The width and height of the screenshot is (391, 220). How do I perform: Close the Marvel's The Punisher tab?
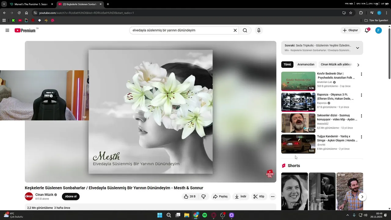tap(52, 4)
